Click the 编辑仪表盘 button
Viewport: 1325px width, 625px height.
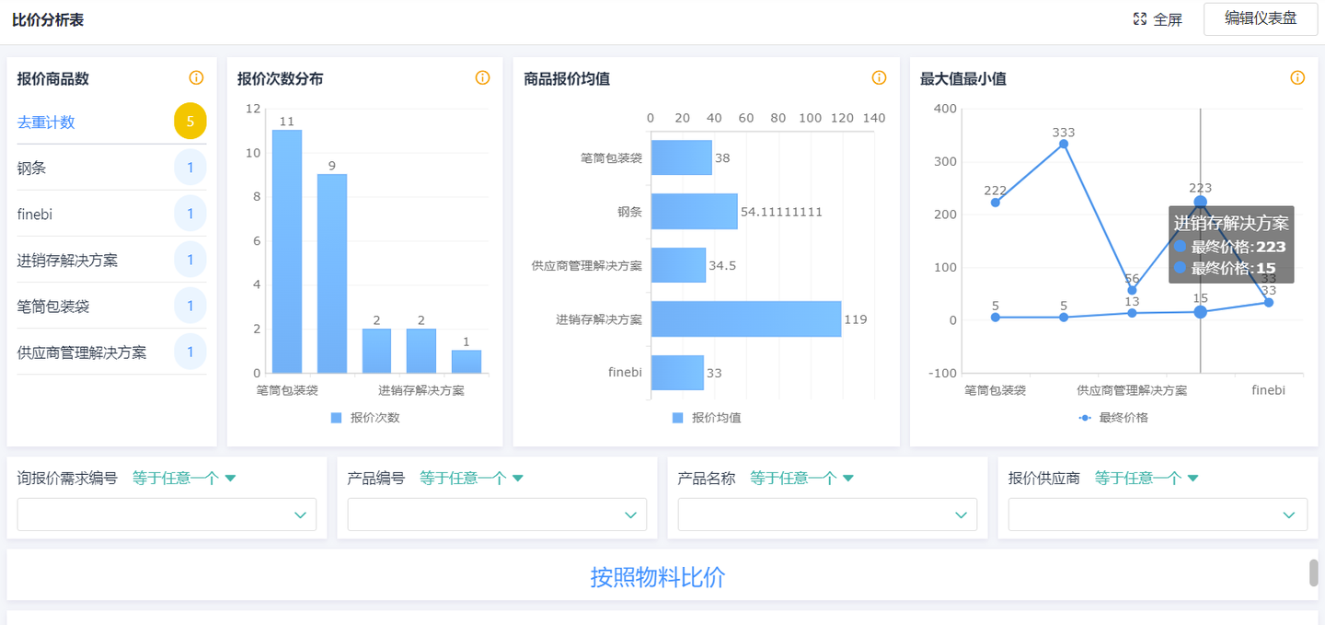click(x=1260, y=20)
